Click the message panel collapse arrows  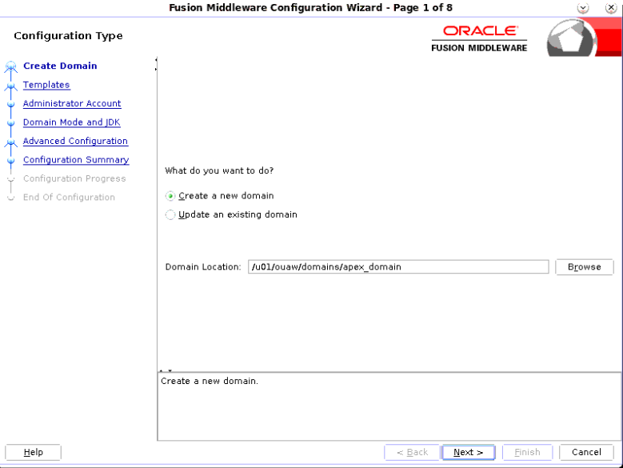pos(166,370)
